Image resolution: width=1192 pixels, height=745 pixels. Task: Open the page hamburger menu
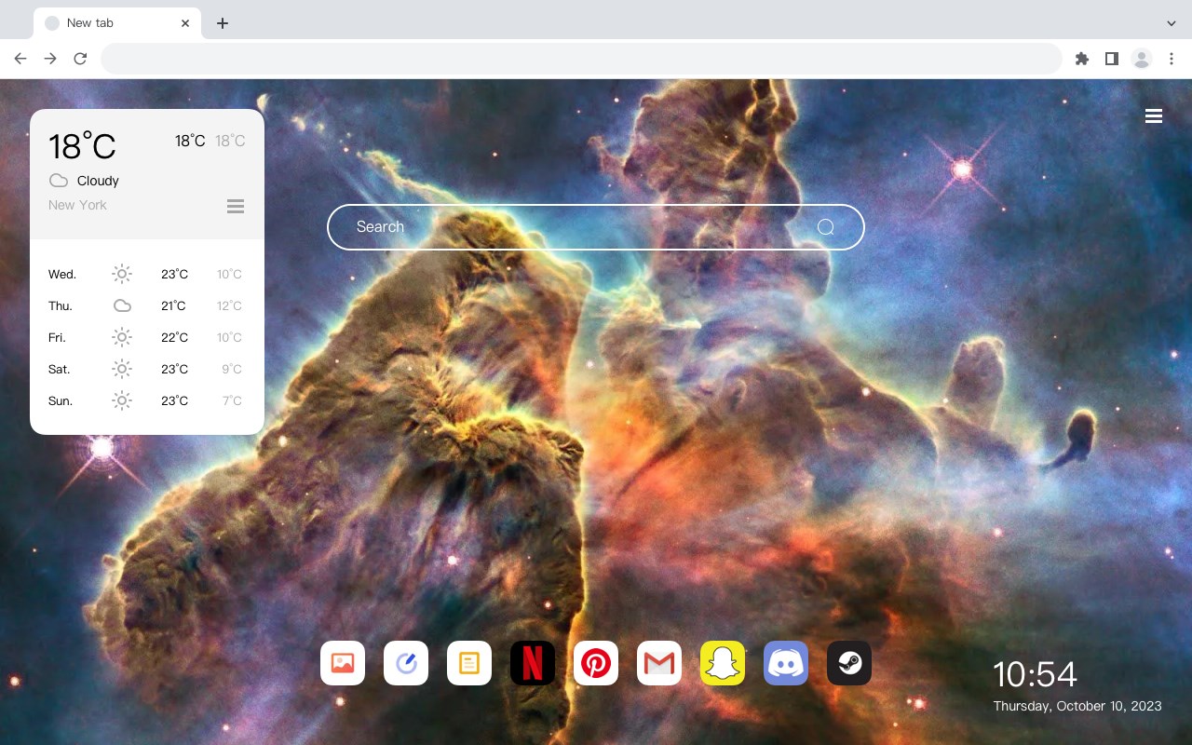1154,116
